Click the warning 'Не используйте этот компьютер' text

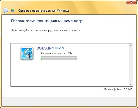[45, 30]
